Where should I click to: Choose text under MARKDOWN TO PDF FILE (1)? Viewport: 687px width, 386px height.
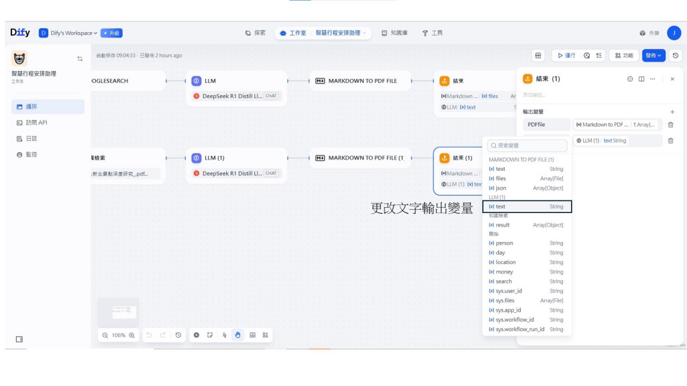526,169
